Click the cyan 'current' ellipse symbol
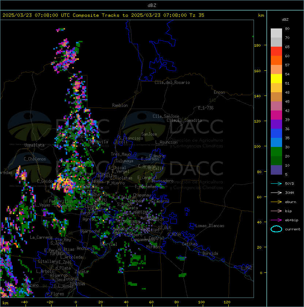The height and width of the screenshot is (307, 304). point(276,229)
